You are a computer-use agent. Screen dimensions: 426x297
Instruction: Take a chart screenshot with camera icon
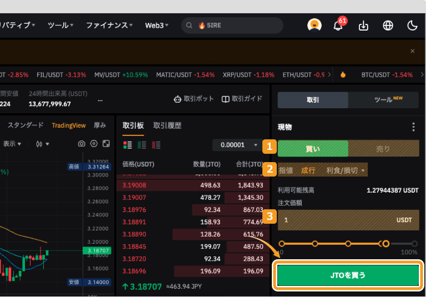[82, 144]
